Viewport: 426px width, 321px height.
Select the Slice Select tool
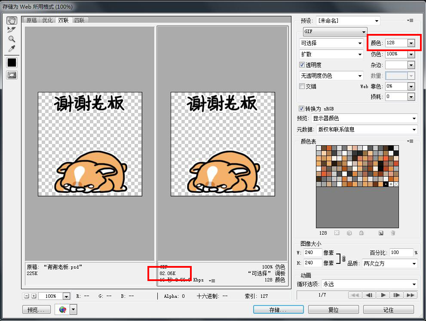tap(12, 29)
